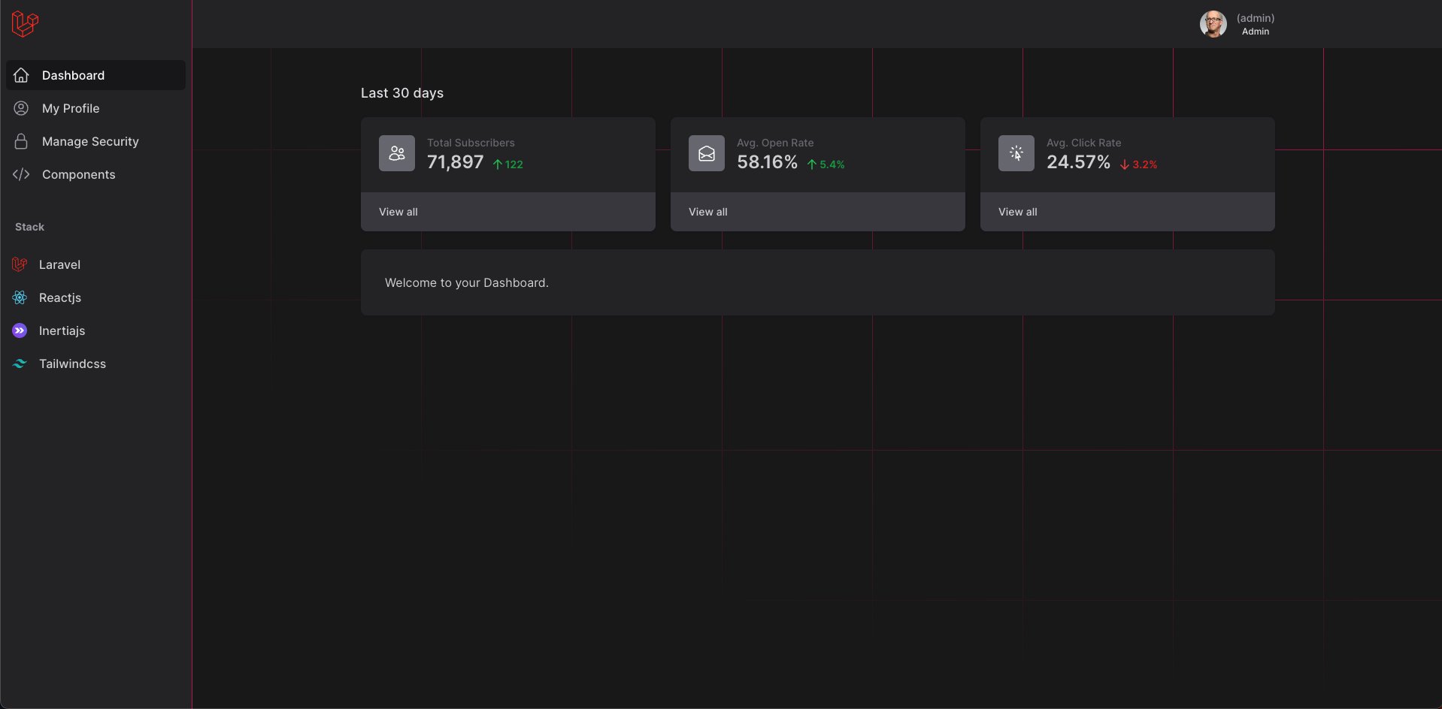Select Components in the sidebar
Image resolution: width=1442 pixels, height=709 pixels.
click(79, 174)
